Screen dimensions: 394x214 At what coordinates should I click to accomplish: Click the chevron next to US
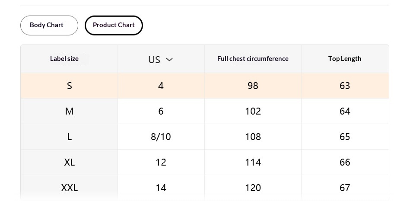pyautogui.click(x=169, y=60)
